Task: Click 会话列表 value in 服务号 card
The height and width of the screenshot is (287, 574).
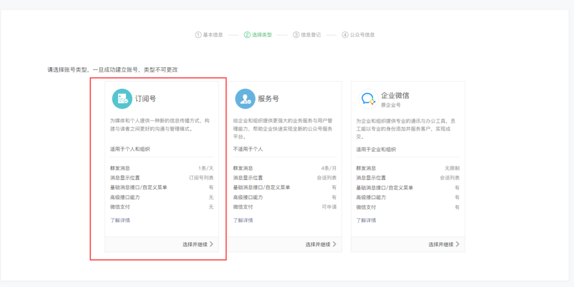Action: [327, 178]
